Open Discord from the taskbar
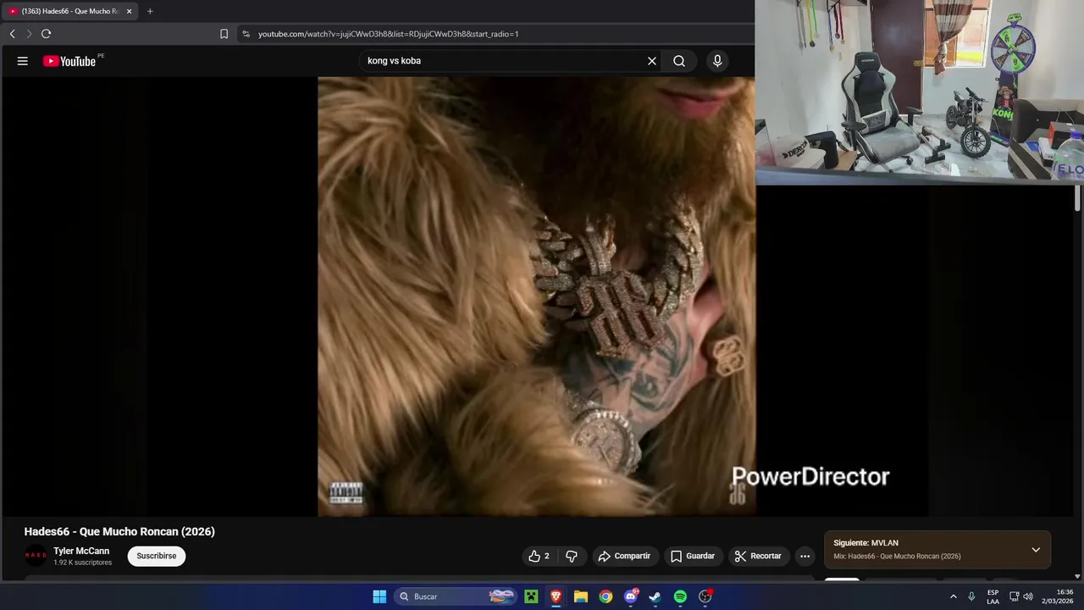 click(631, 596)
